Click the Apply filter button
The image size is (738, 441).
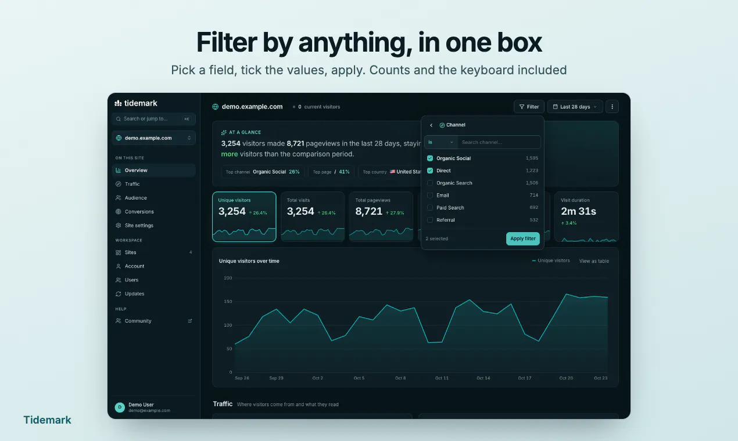pyautogui.click(x=523, y=238)
